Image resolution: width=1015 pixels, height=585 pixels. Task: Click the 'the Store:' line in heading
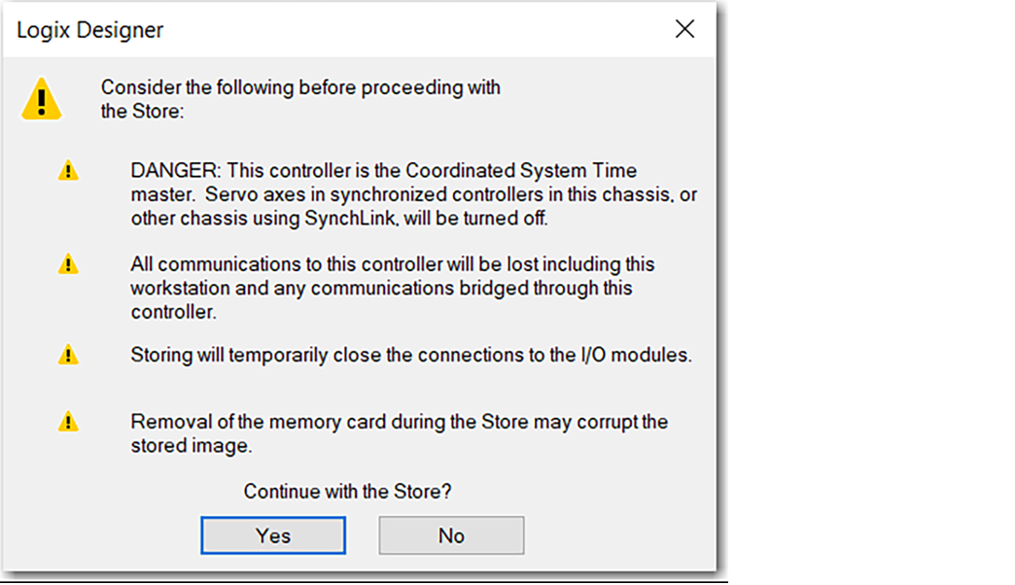(142, 111)
